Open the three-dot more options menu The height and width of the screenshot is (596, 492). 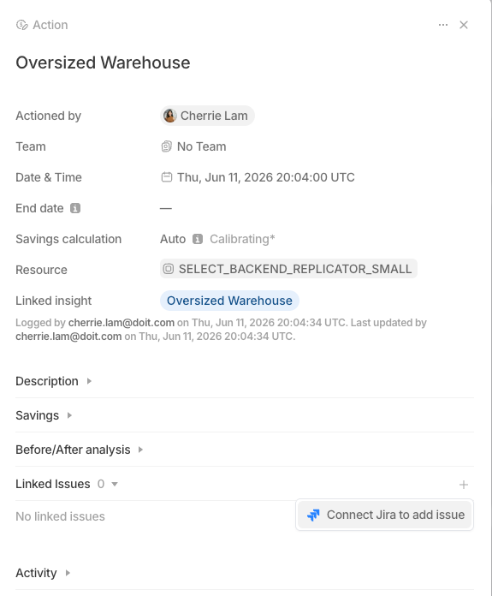443,25
